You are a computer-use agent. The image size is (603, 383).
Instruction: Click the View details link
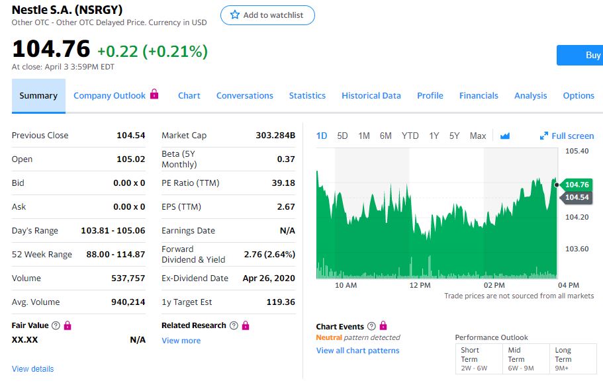32,369
